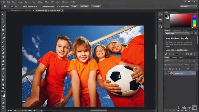Screen dimensions: 199x112
Task: Select the Rectangular Marquee tool
Action: [3, 19]
